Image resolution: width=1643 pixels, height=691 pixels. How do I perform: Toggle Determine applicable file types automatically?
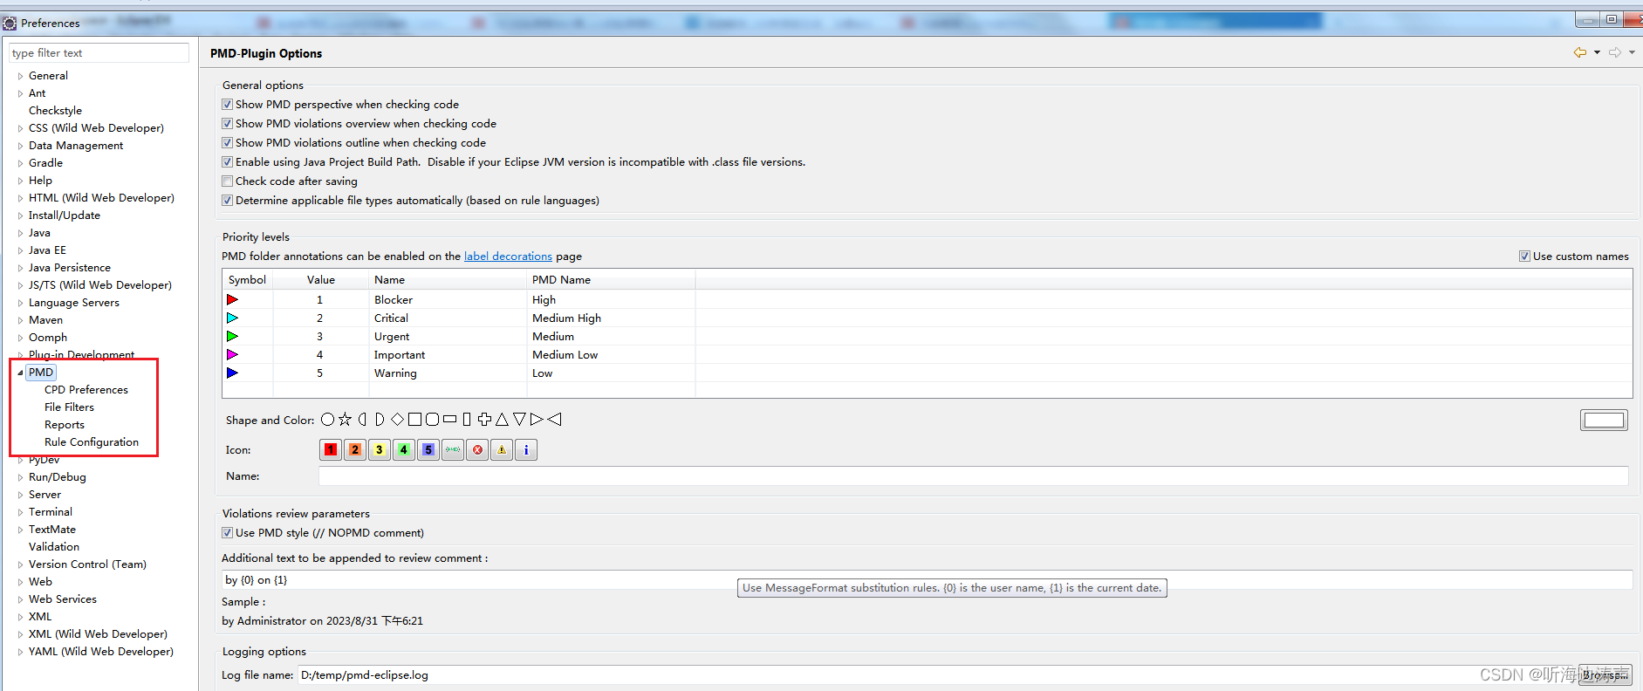228,200
